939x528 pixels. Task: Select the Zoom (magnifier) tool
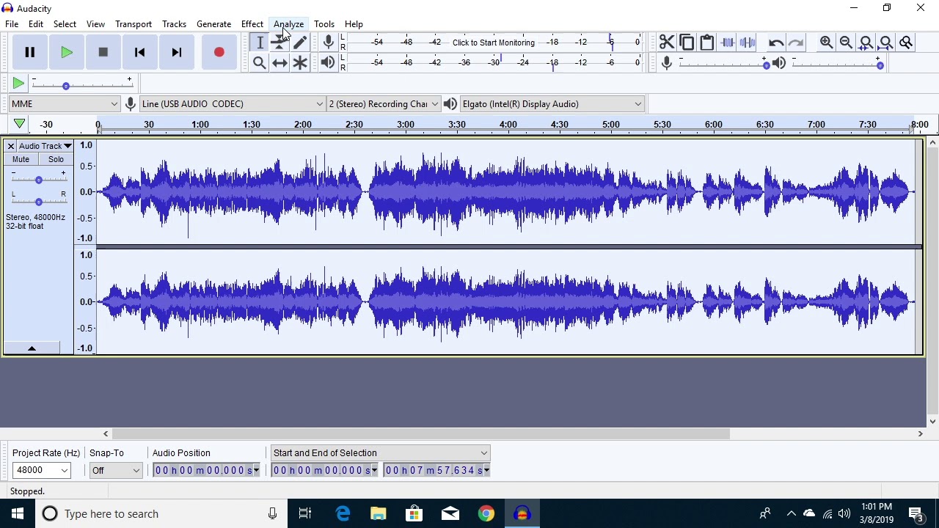260,63
